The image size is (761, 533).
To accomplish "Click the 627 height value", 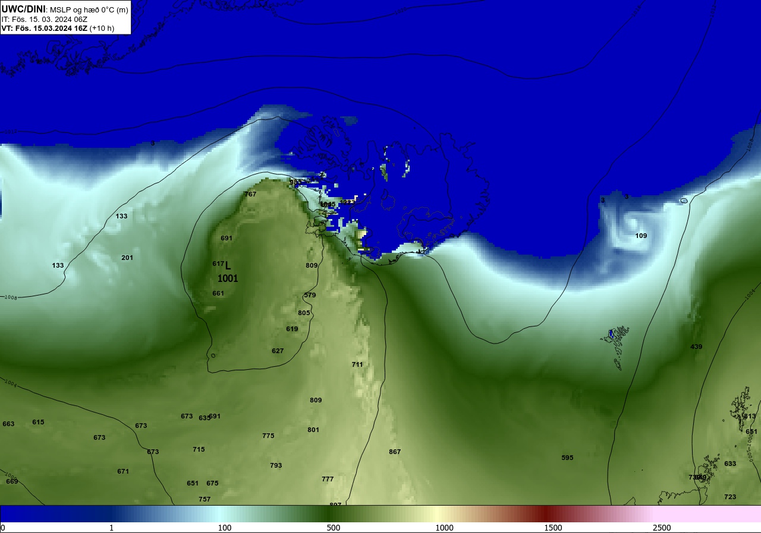I will point(278,351).
